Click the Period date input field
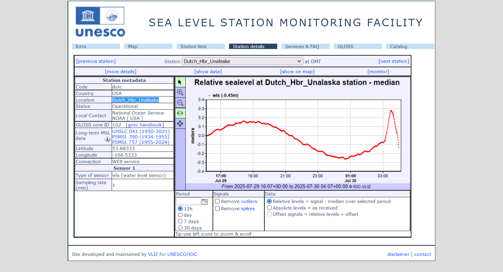 coord(188,201)
